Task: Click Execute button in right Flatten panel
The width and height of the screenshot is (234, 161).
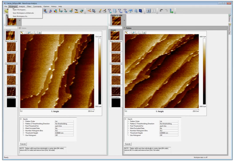Action: tap(128, 144)
